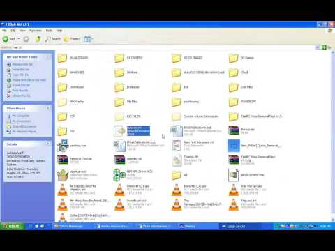The height and width of the screenshot is (251, 335).
Task: Click the Forward arrow toolbar button
Action: pos(26,39)
